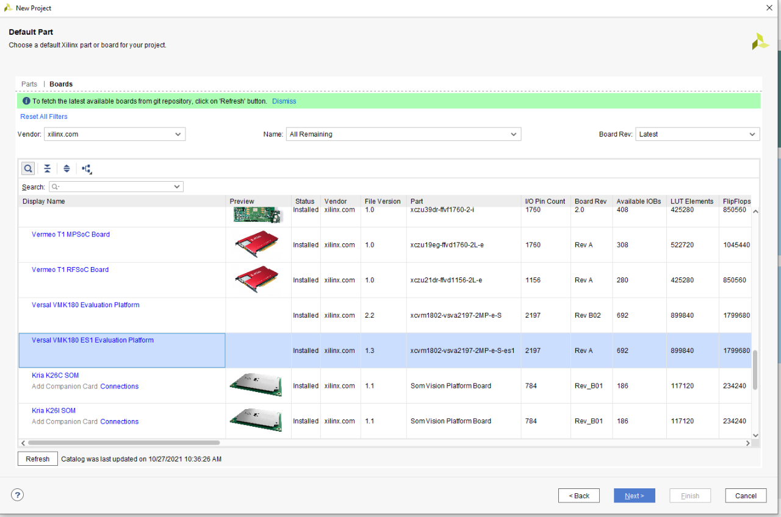Viewport: 781px width, 517px height.
Task: Close the New Project dialog
Action: click(769, 8)
